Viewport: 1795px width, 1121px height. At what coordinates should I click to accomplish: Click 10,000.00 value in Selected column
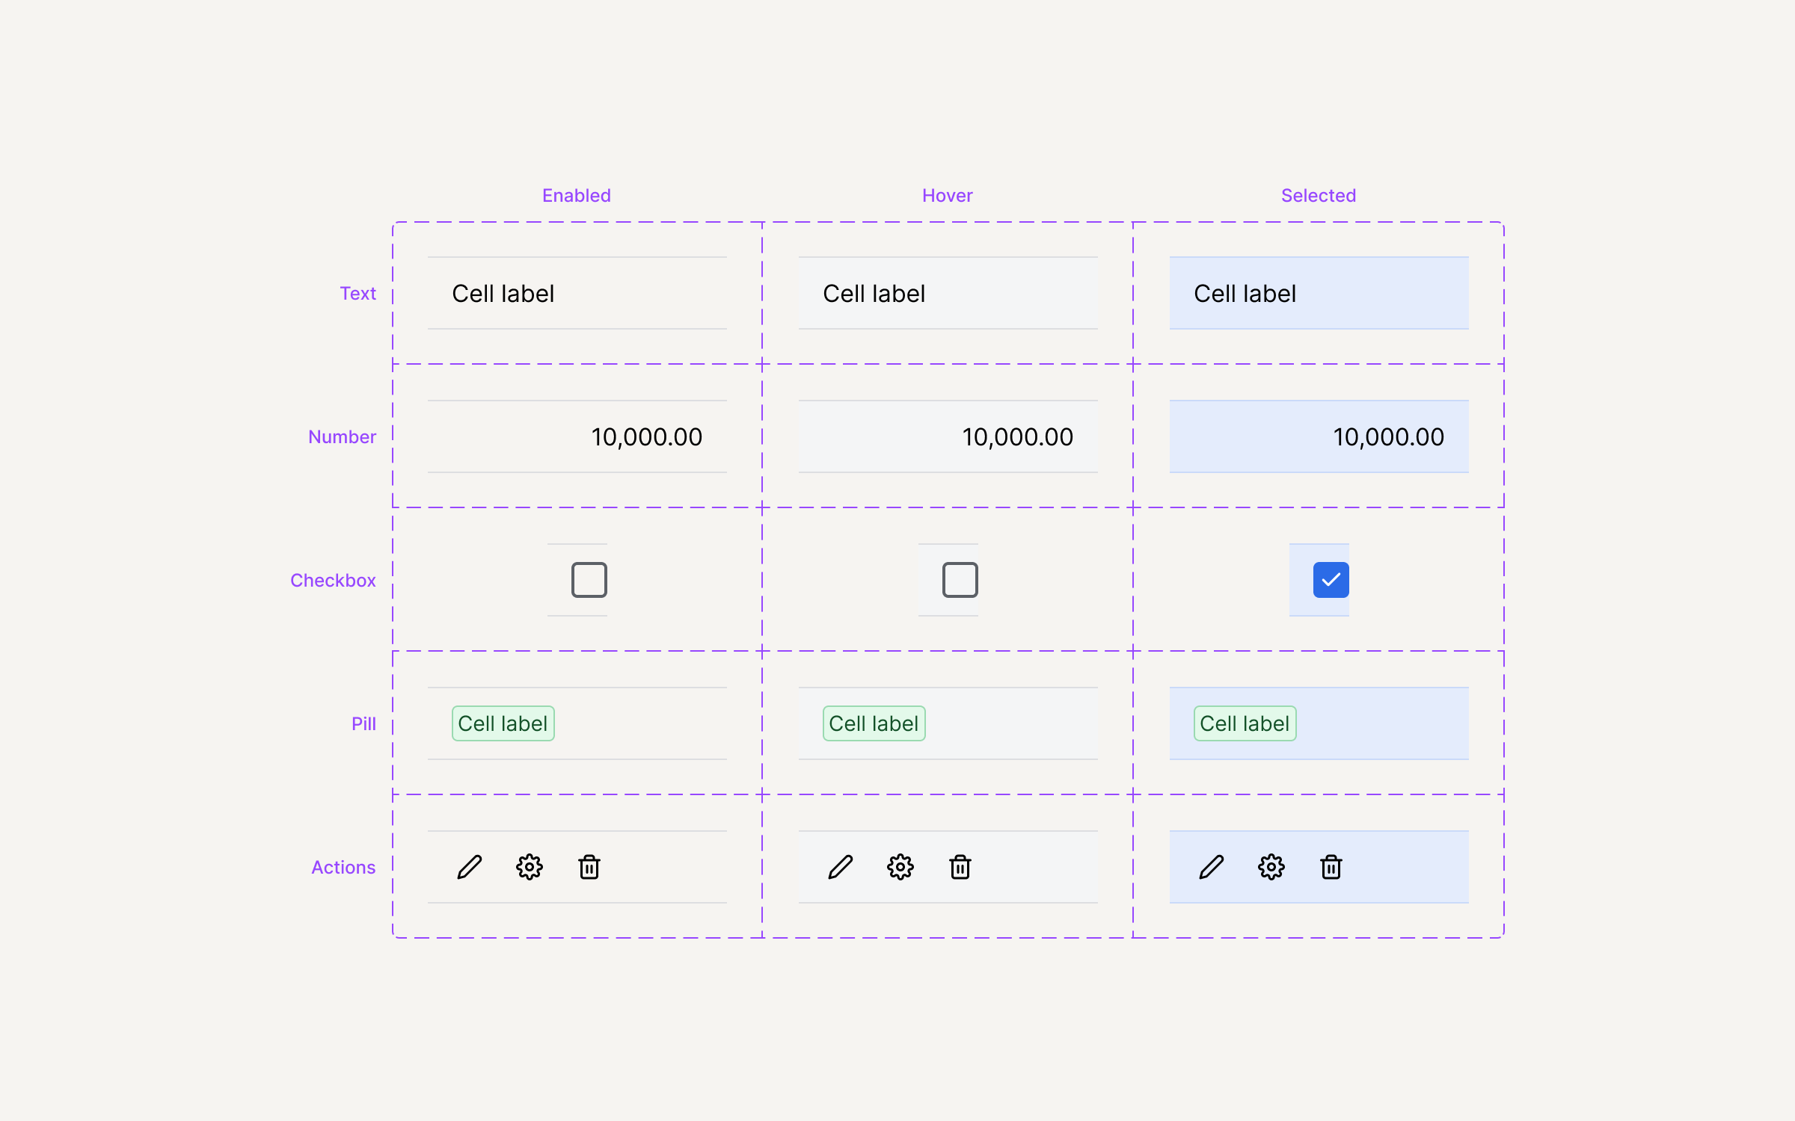(x=1389, y=437)
